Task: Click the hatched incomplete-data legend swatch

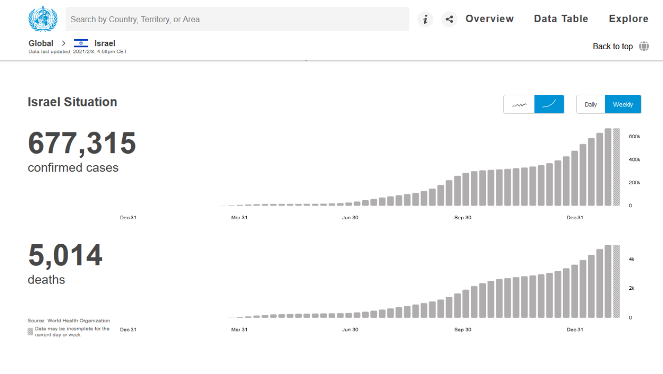Action: [30, 331]
